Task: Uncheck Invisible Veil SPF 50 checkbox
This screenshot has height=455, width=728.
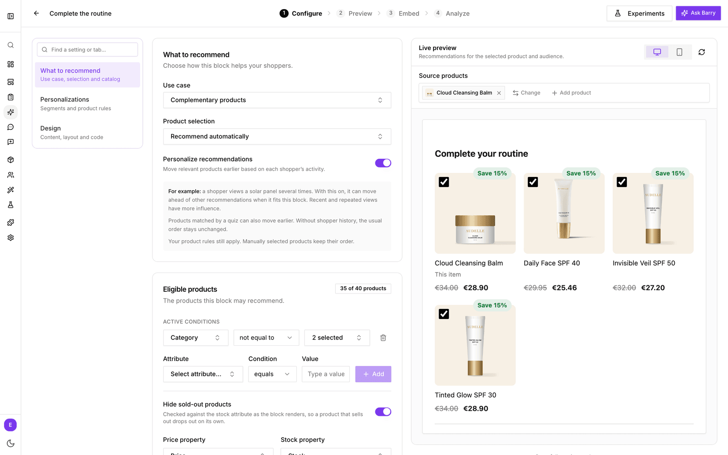Action: click(622, 182)
